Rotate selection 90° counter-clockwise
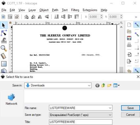 [x=26, y=17]
